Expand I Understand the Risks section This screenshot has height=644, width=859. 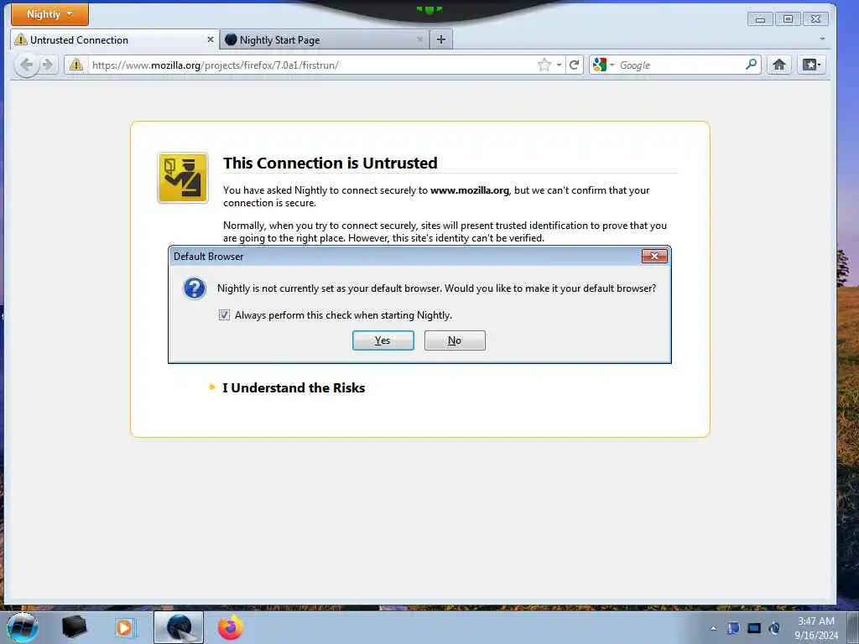(288, 387)
